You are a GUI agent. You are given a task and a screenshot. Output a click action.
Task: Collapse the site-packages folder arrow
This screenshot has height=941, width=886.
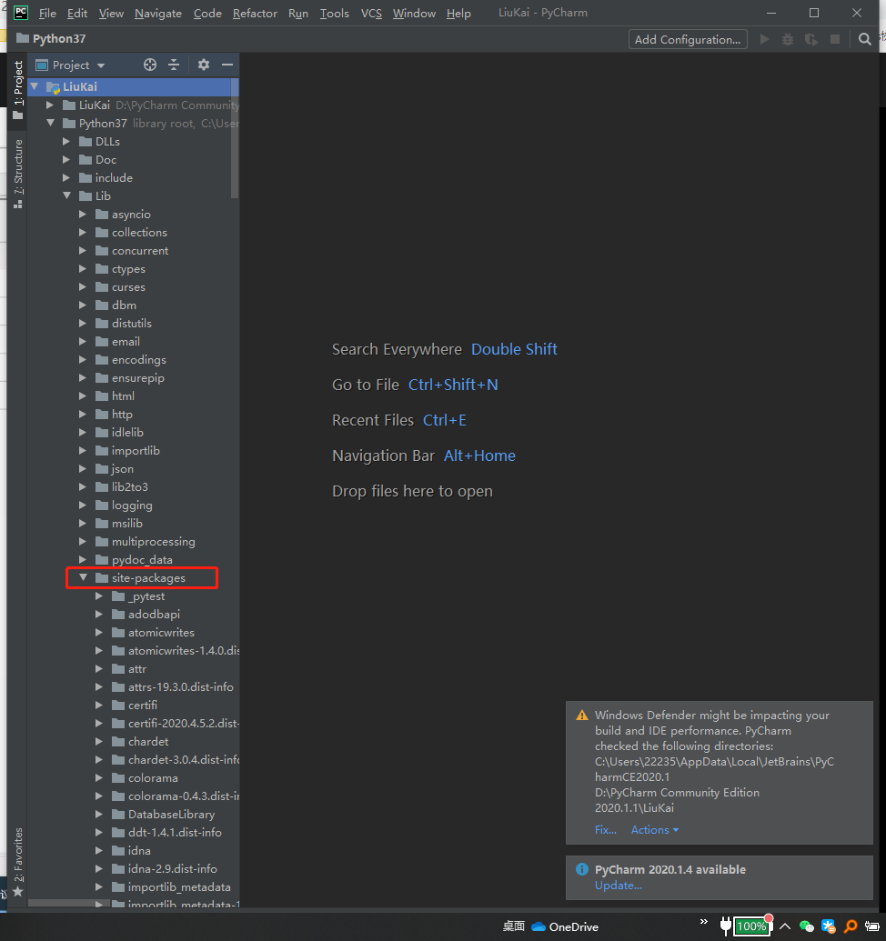[x=83, y=578]
